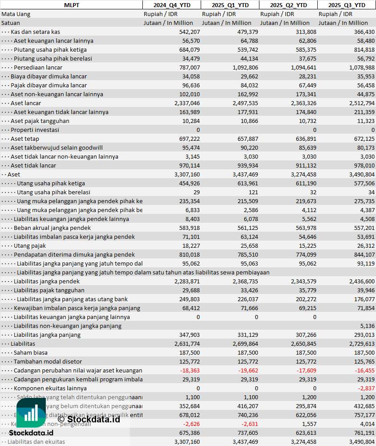The height and width of the screenshot is (446, 376).
Task: Select Liabilitas jangka pendek label
Action: 47,281
